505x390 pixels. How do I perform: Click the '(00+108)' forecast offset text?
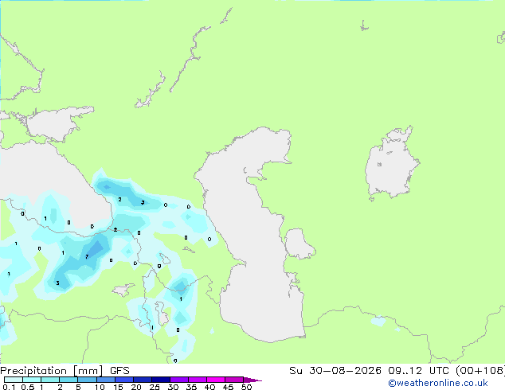[x=480, y=371]
